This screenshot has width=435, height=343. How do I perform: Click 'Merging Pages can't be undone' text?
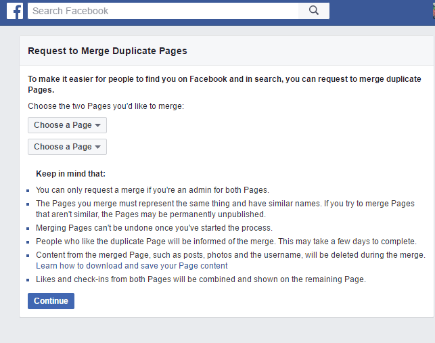pos(154,228)
